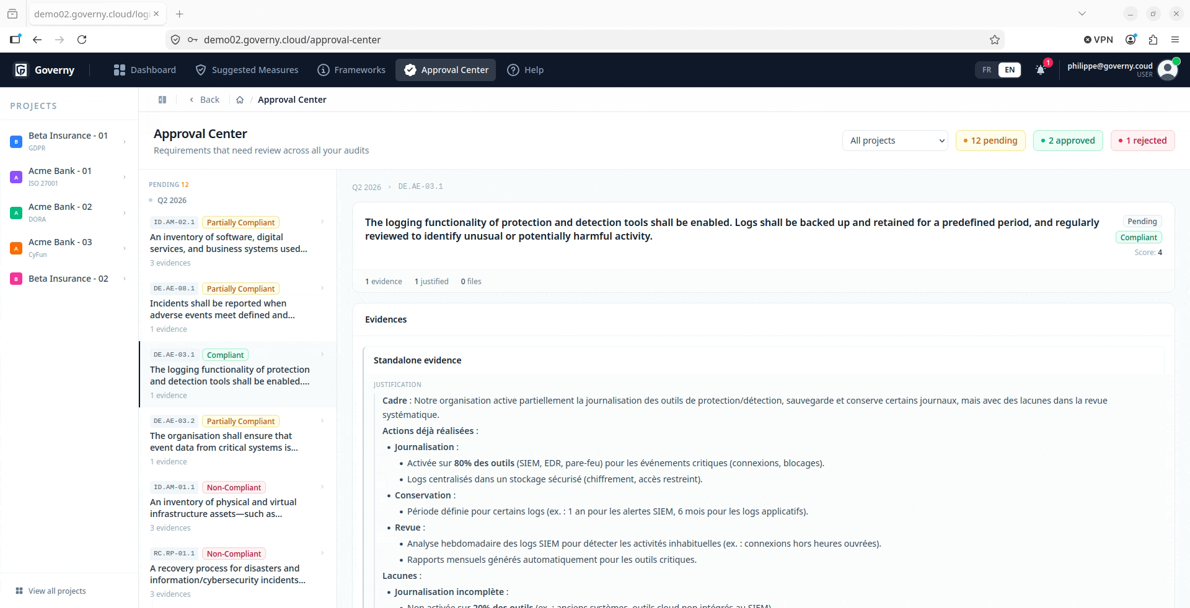The width and height of the screenshot is (1190, 608).
Task: Click the orange A project badge
Action: pyautogui.click(x=17, y=248)
